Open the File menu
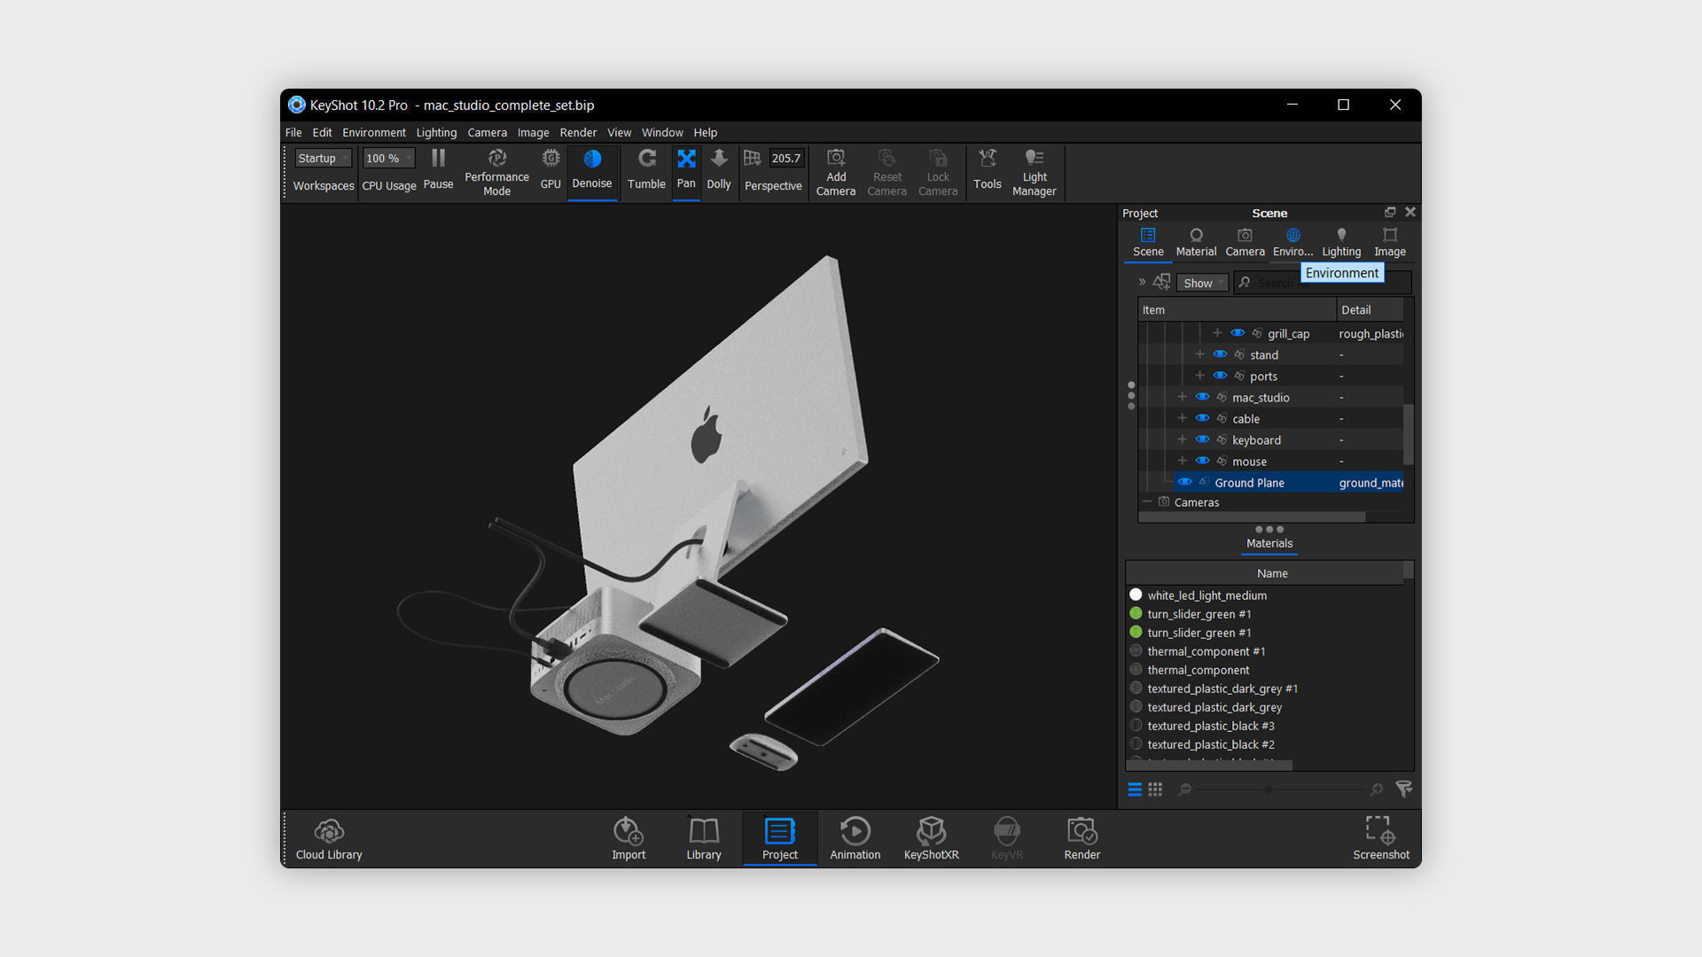 [293, 132]
